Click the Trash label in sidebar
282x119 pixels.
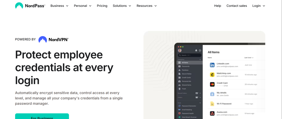click(184, 89)
